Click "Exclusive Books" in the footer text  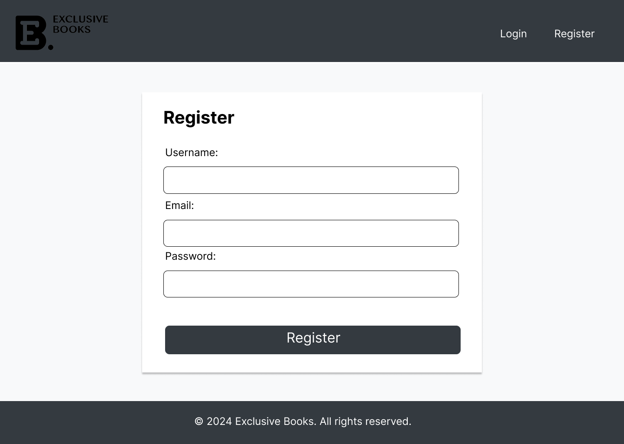pyautogui.click(x=275, y=421)
